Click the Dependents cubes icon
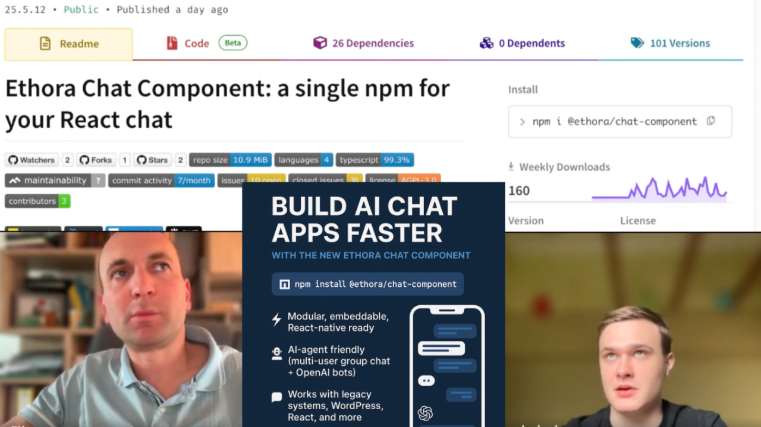The image size is (761, 427). coord(486,43)
